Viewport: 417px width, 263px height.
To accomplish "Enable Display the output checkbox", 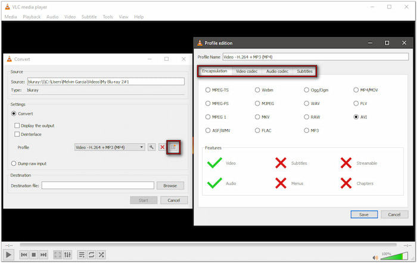I will click(x=17, y=125).
